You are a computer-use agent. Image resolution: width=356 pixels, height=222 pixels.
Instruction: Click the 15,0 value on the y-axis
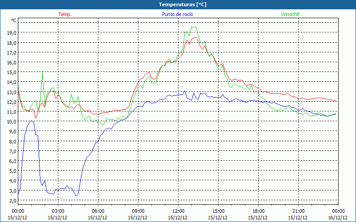point(12,72)
